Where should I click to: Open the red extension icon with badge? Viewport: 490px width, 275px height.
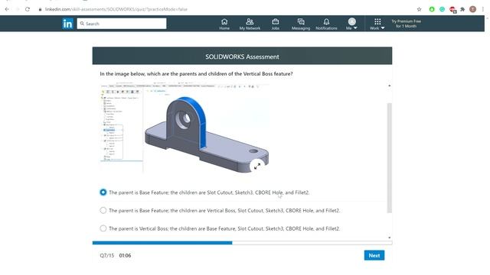click(452, 10)
